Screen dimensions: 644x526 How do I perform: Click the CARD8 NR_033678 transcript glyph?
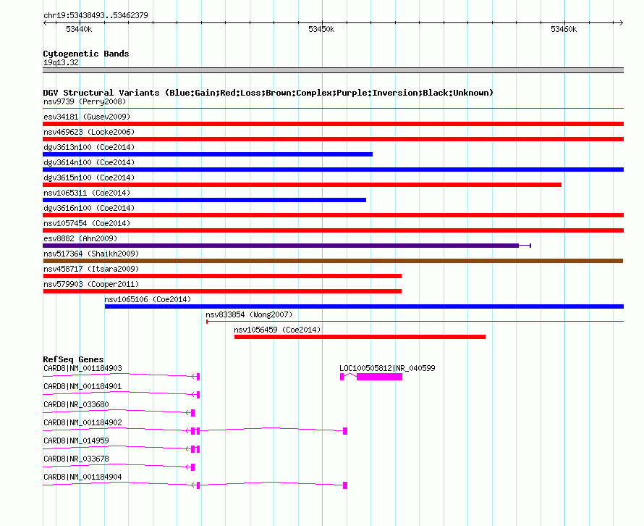tap(119, 467)
